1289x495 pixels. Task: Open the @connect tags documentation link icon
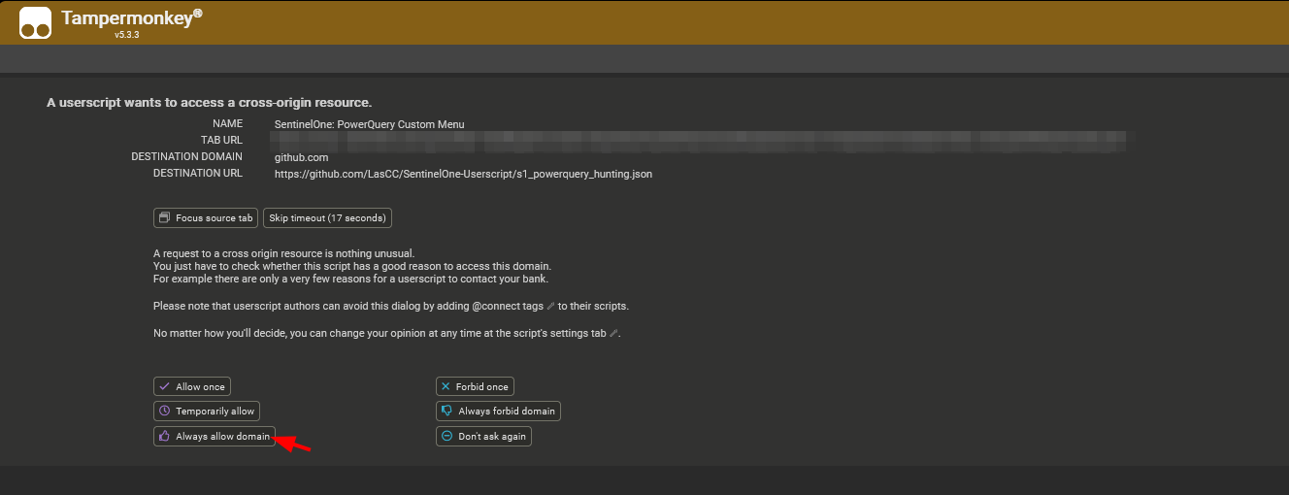(550, 307)
